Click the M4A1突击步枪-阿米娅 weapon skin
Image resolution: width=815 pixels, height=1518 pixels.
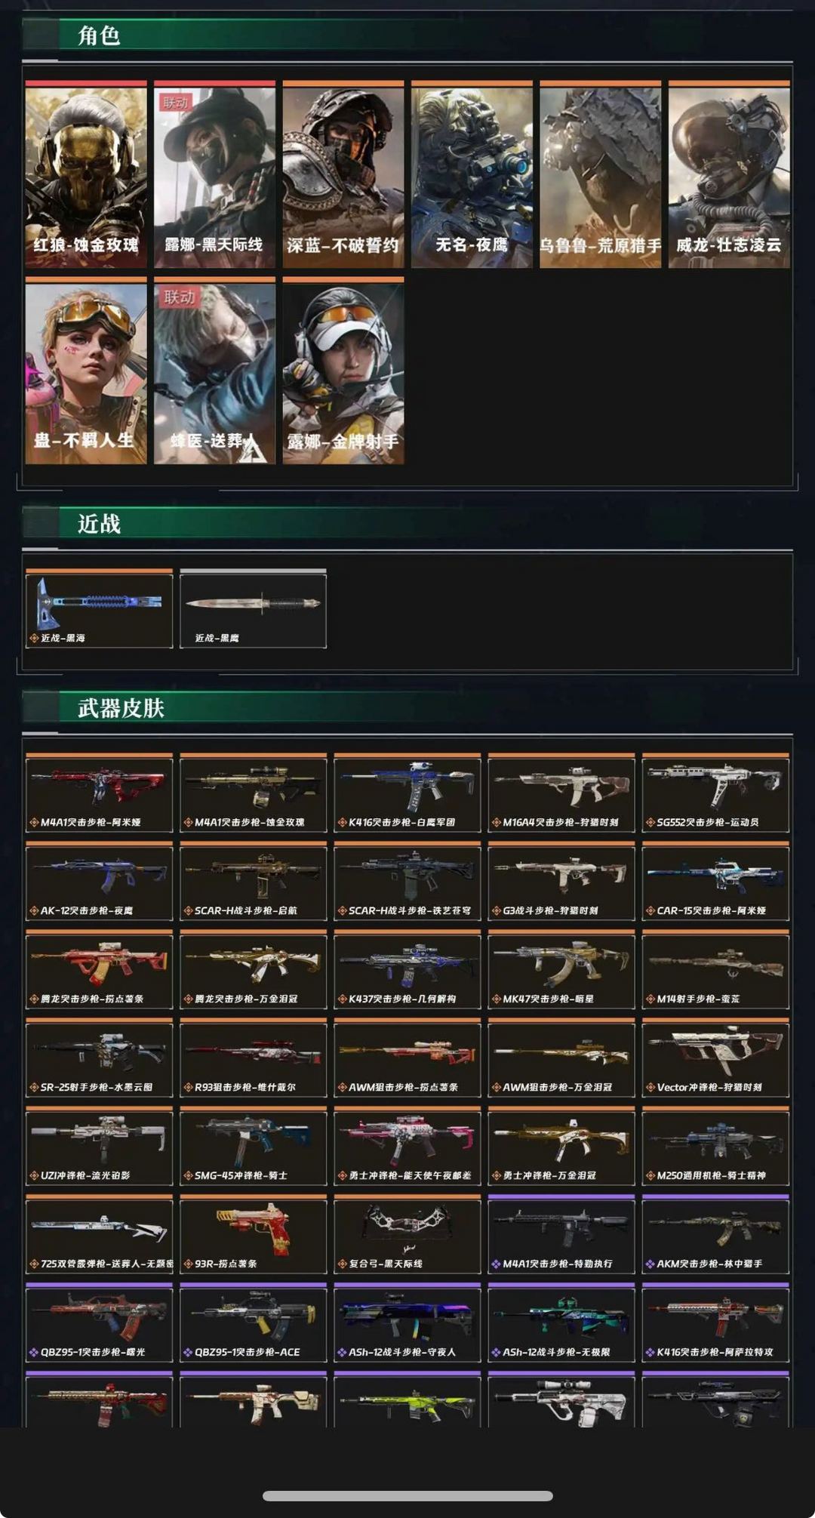pos(99,793)
